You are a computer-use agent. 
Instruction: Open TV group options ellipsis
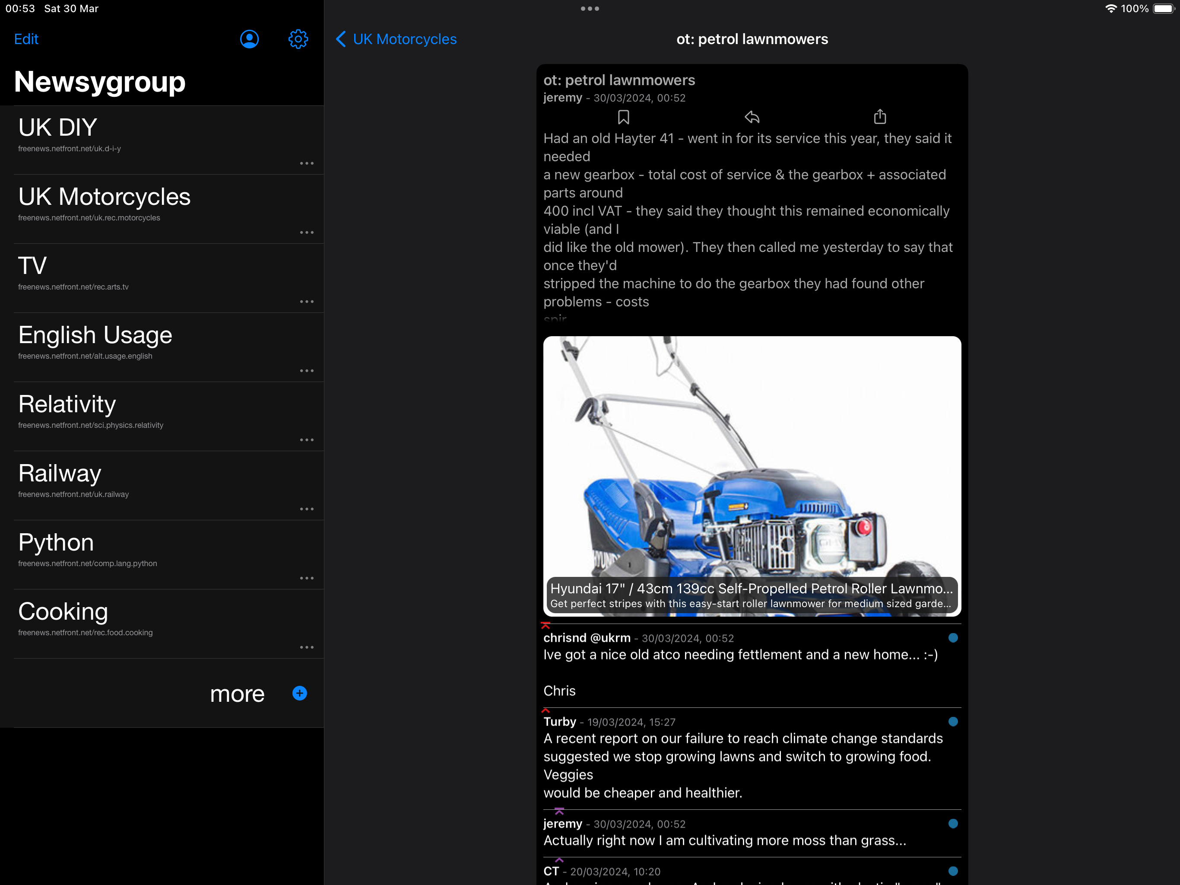[307, 302]
